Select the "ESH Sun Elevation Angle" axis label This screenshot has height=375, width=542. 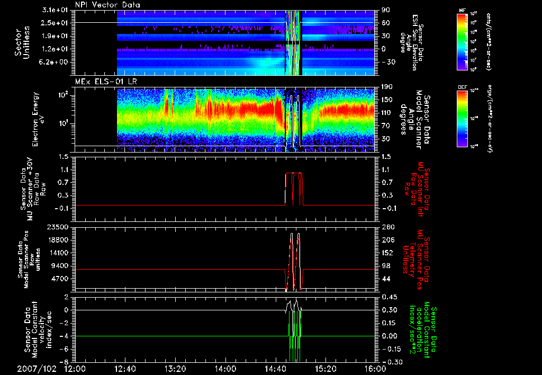point(411,42)
